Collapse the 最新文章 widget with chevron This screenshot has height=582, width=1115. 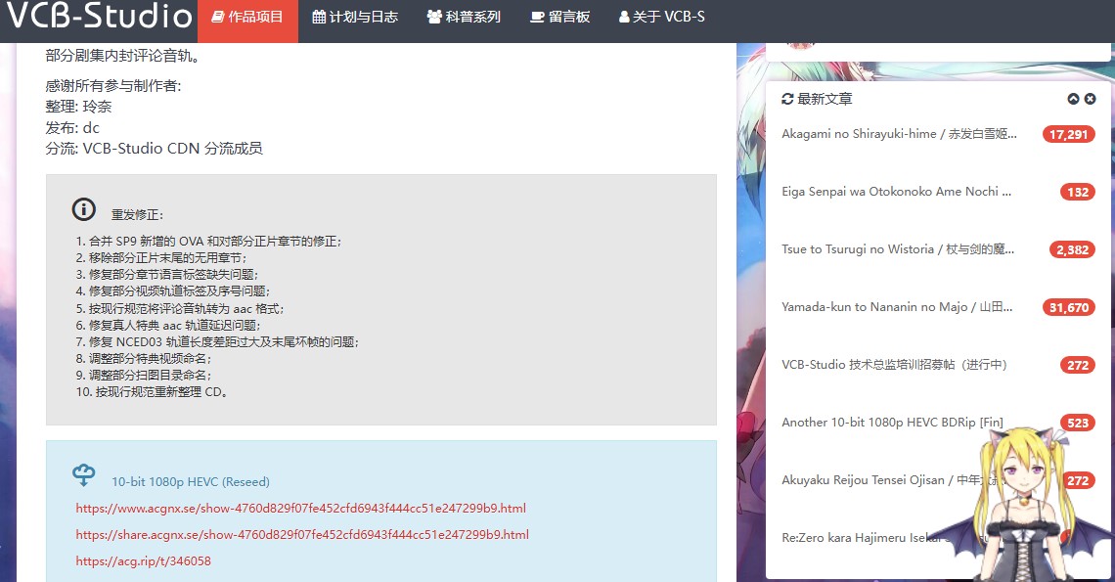pyautogui.click(x=1073, y=99)
